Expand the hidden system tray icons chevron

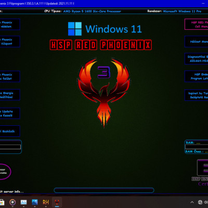[192, 202]
